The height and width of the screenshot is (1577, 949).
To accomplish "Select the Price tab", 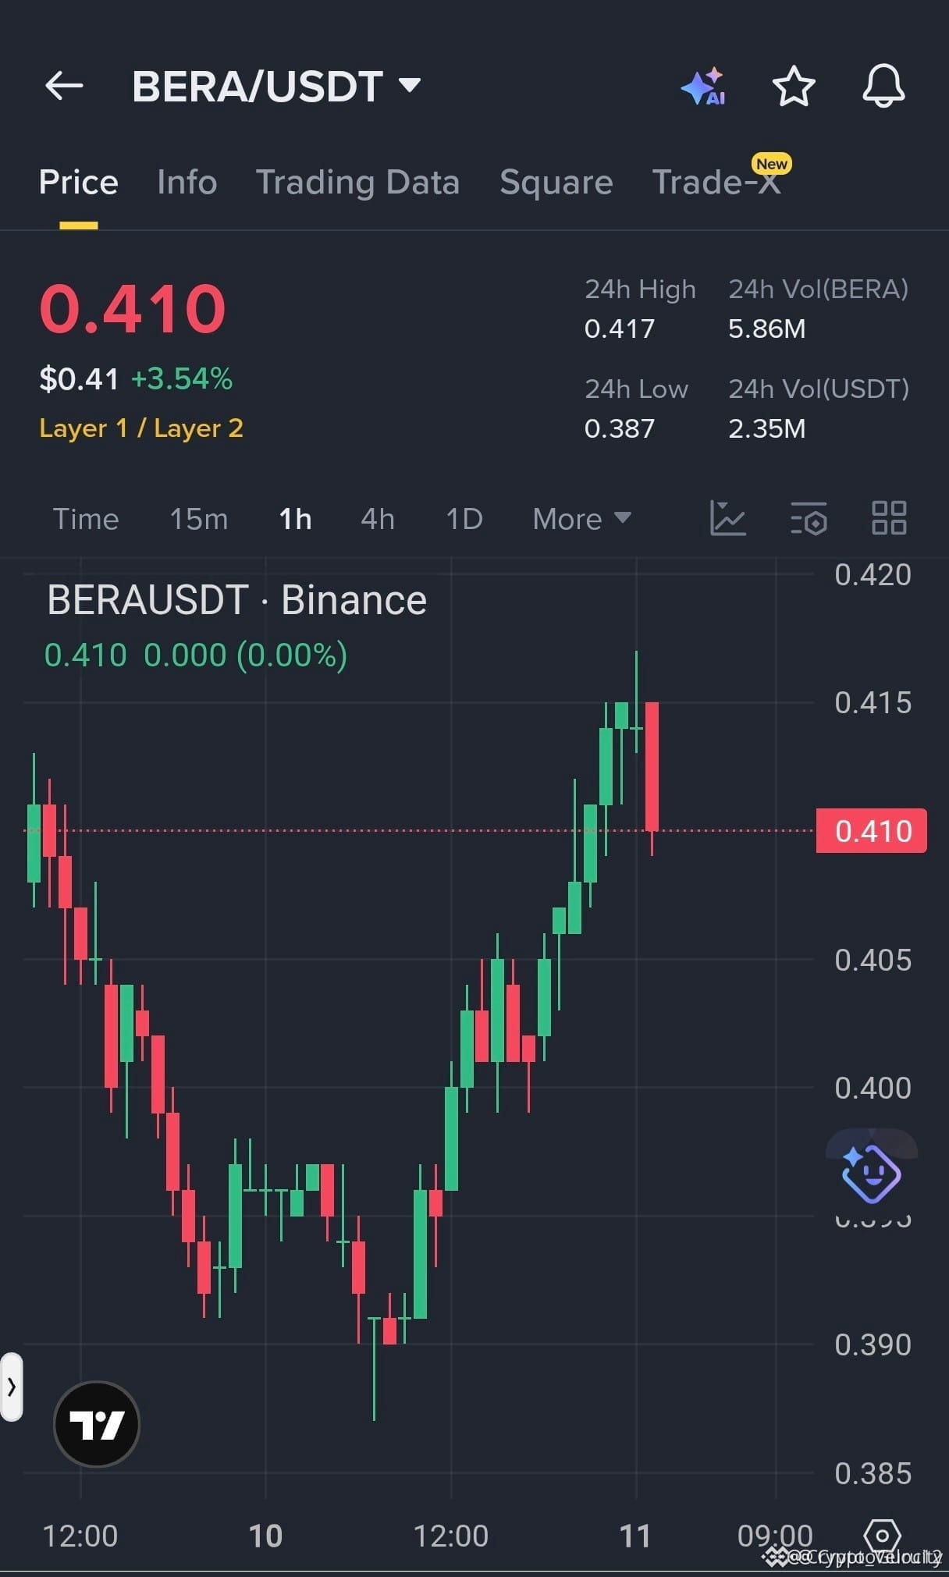I will click(78, 182).
